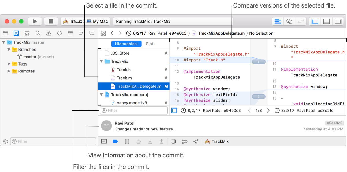Viewport: 347px width, 172px height.
Task: Open the report navigator speech bubble
Action: click(92, 33)
